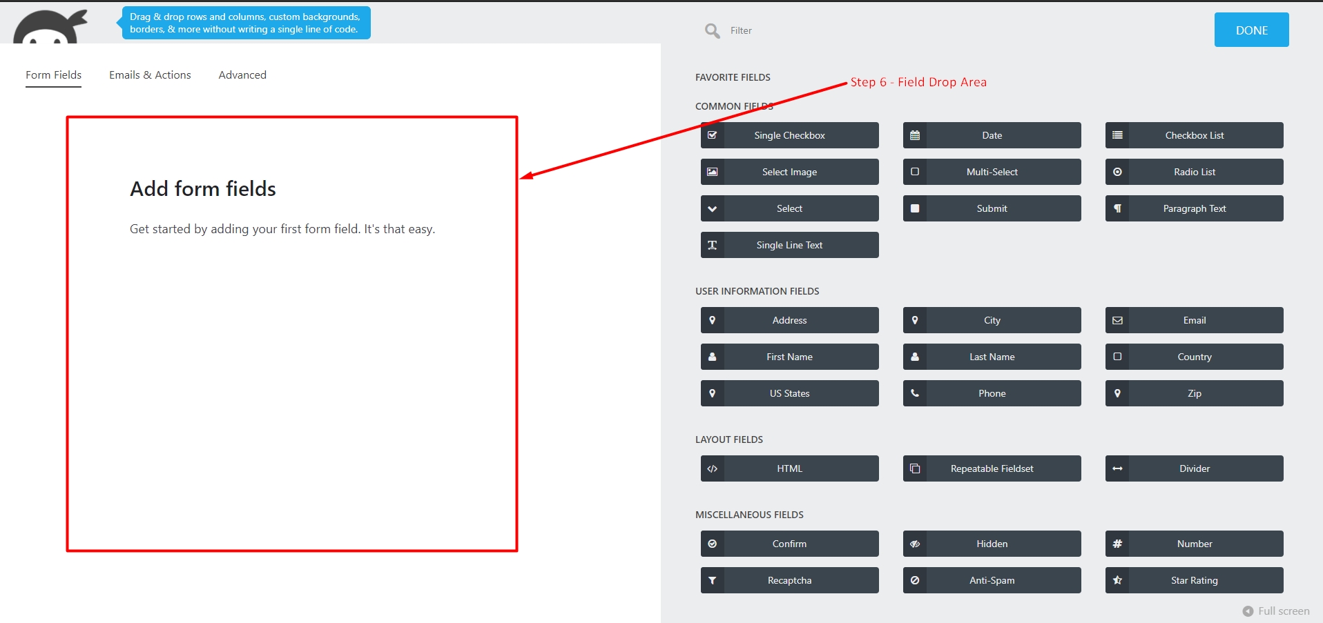The height and width of the screenshot is (623, 1323).
Task: Click the list icon on Checkbox List
Action: pyautogui.click(x=1117, y=135)
